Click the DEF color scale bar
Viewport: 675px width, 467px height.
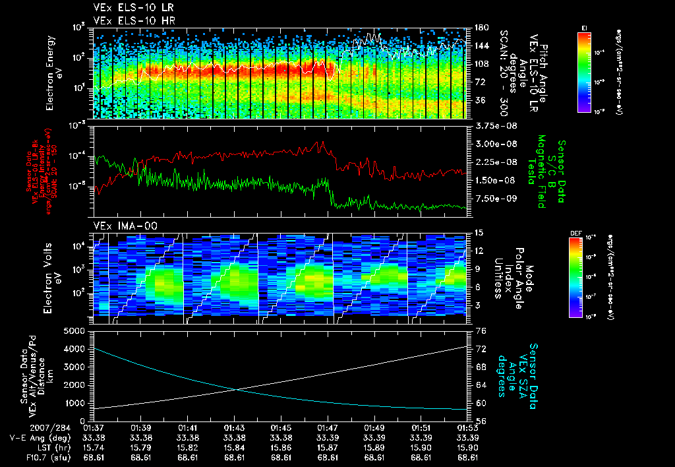point(576,278)
